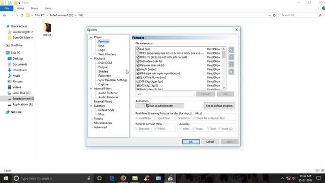Open the View ribbon tab
This screenshot has width=325, height=183.
[48, 8]
